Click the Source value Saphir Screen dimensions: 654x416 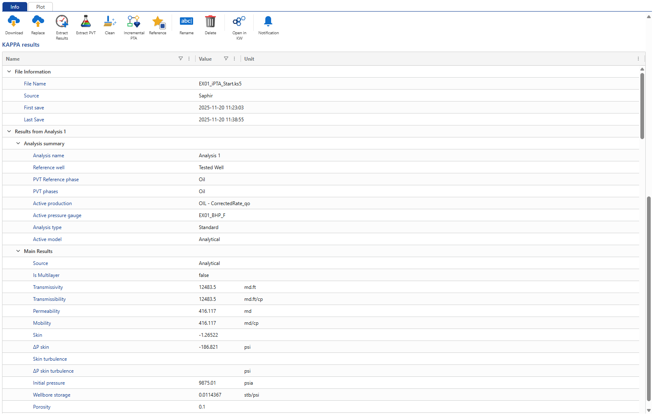[206, 96]
